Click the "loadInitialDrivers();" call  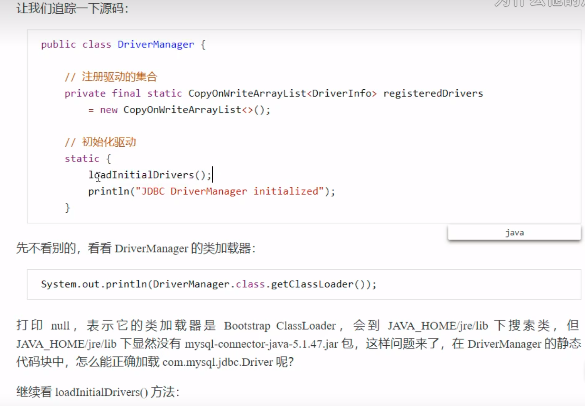click(150, 175)
